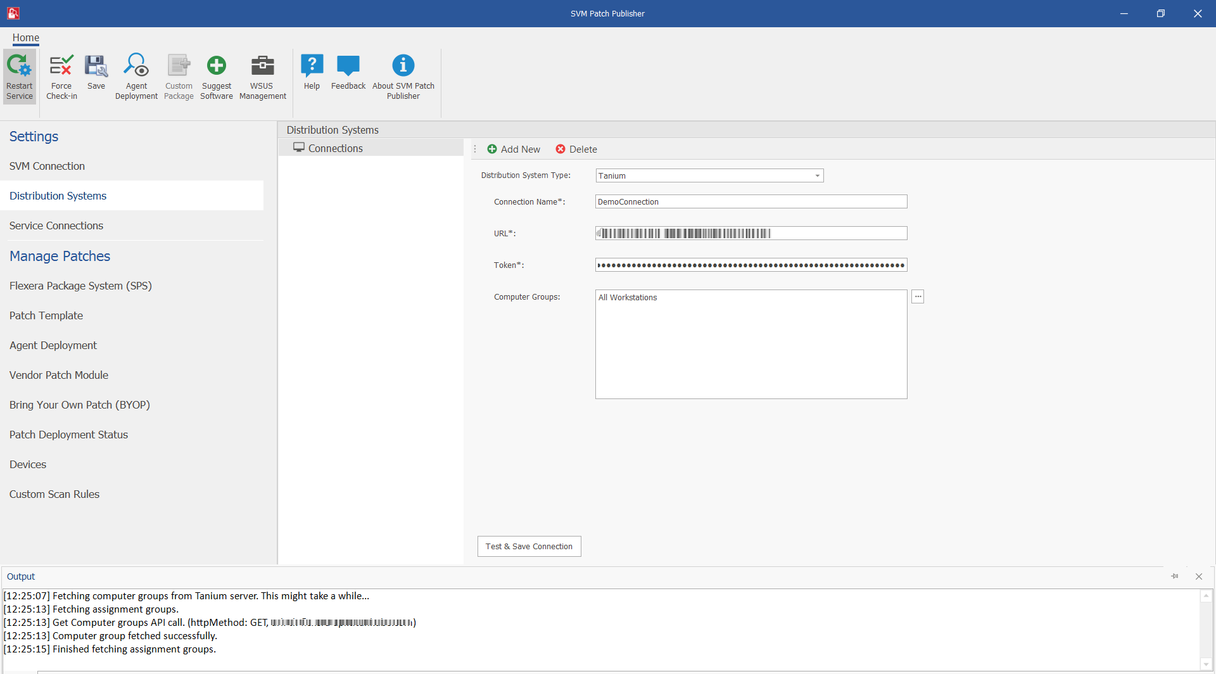Expand the Distribution System Type dropdown
This screenshot has width=1216, height=674.
(817, 176)
